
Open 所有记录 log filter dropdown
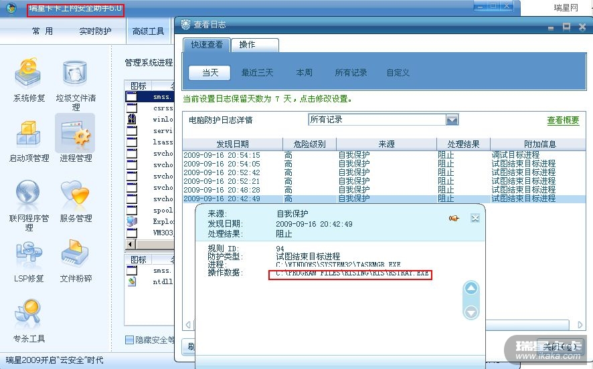pos(452,120)
